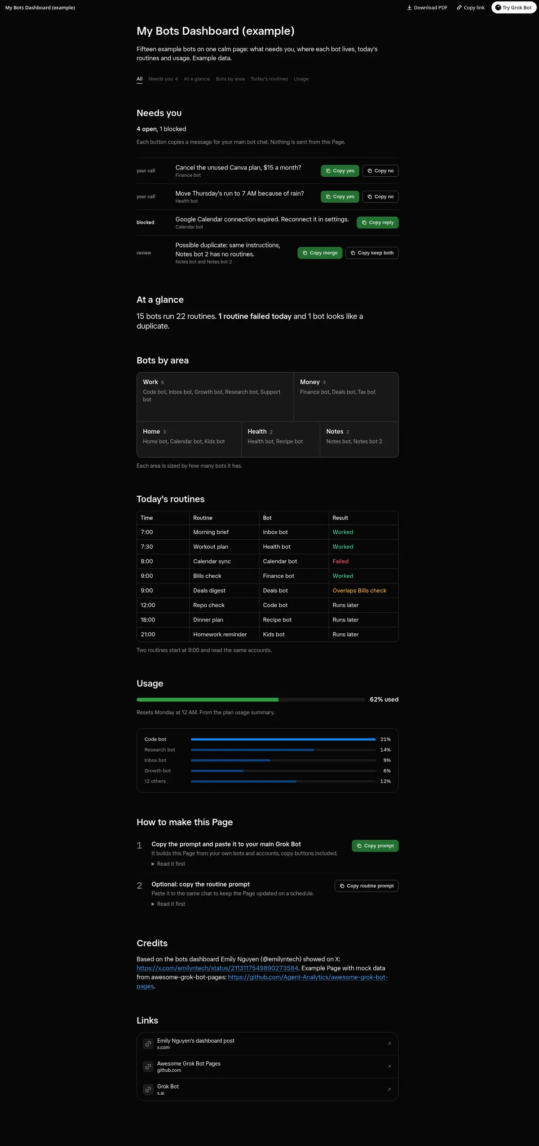Click the Code bot 21% usage bar

[x=283, y=739]
